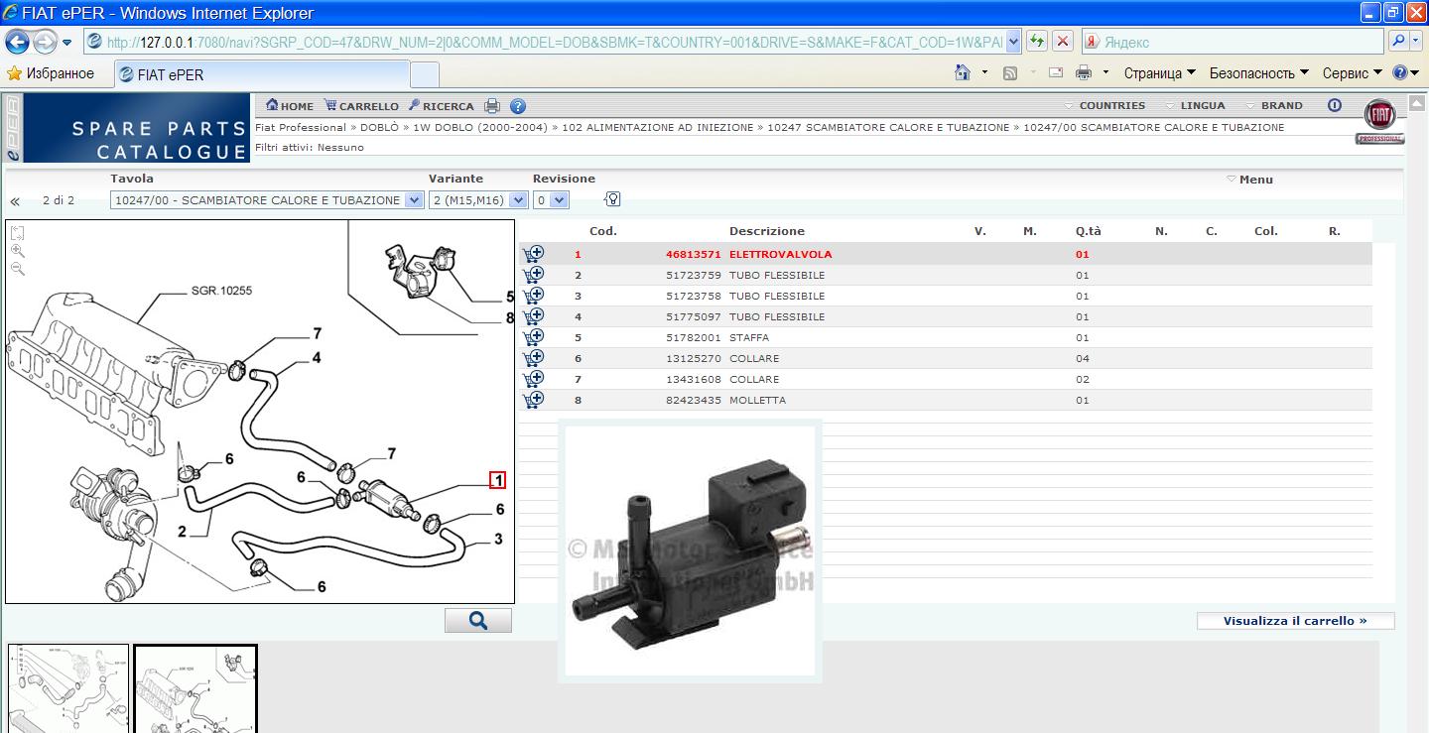
Task: Click the add-to-cart icon for STAFFA
Action: coord(533,338)
